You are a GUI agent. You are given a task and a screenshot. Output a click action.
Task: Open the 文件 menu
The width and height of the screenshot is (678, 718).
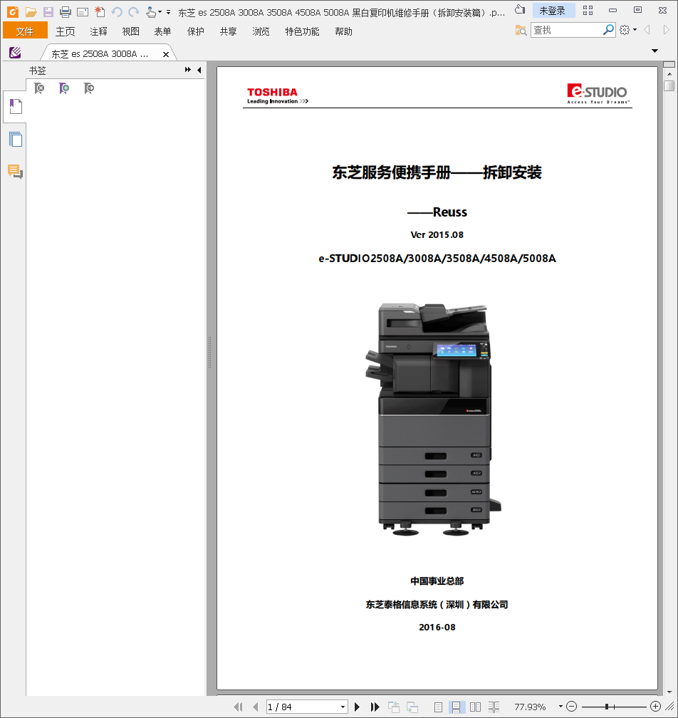[x=25, y=31]
